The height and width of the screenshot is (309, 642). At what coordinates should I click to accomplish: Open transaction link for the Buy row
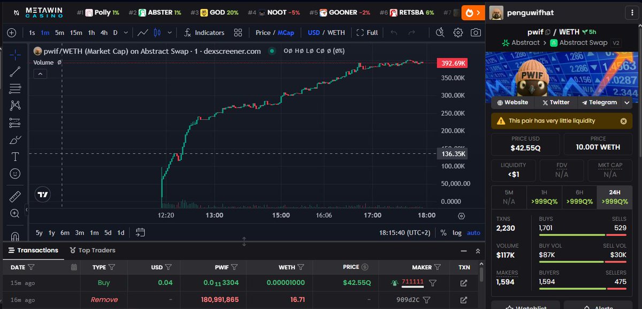click(464, 283)
